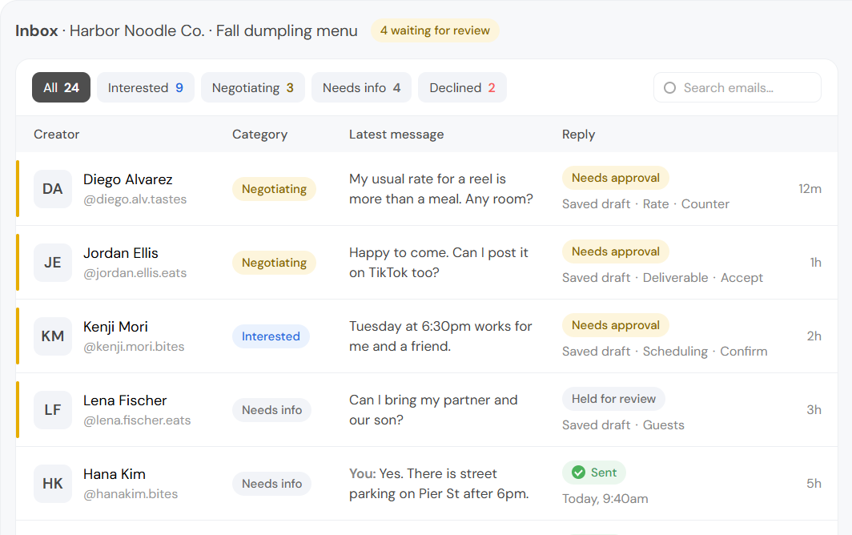Open Needs approval for Jordan Ellis

pyautogui.click(x=616, y=251)
